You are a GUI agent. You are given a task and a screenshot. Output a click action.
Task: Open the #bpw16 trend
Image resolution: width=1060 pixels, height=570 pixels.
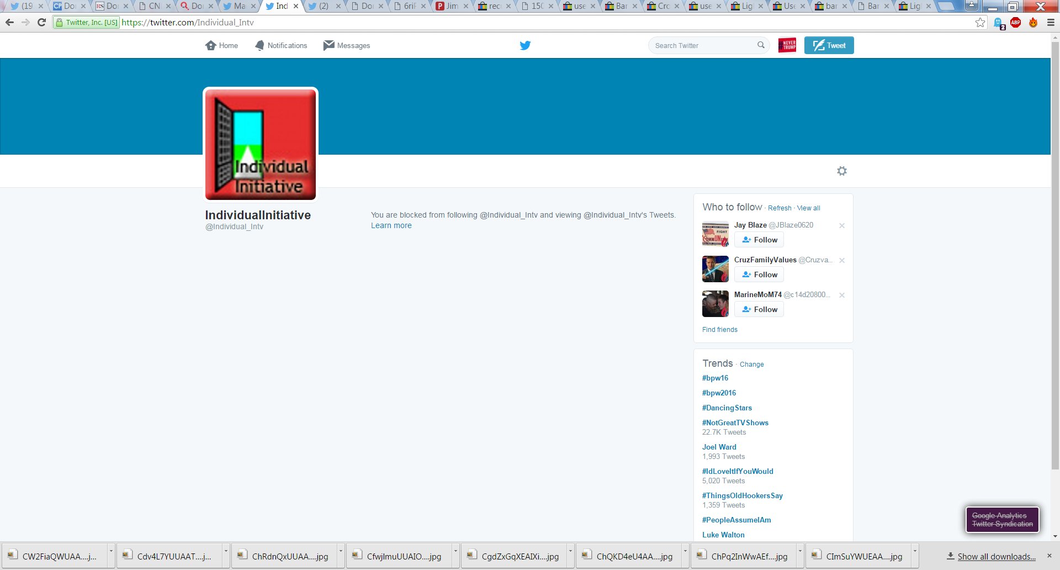click(x=715, y=378)
